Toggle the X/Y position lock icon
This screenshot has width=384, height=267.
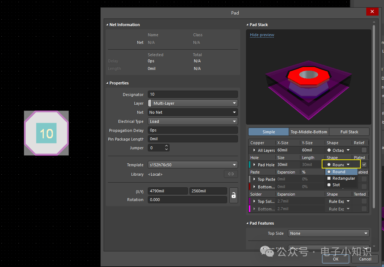pos(234,195)
